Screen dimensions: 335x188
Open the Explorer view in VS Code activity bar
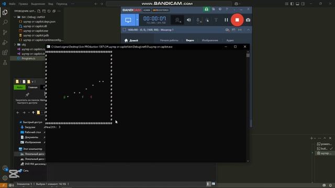[x=5, y=13]
